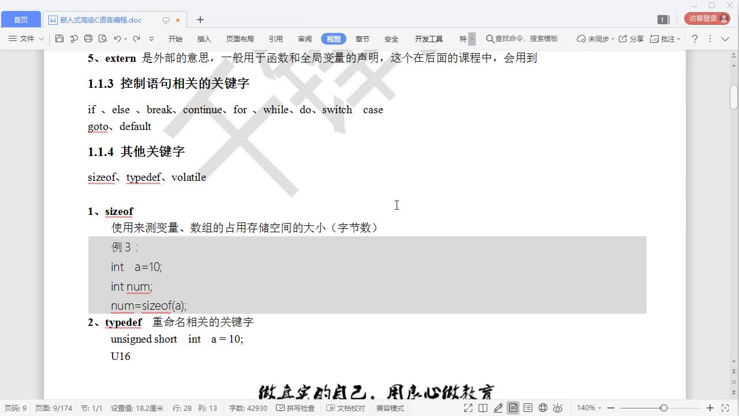Expand the 文件 dropdown arrow
The height and width of the screenshot is (416, 739).
pos(41,39)
